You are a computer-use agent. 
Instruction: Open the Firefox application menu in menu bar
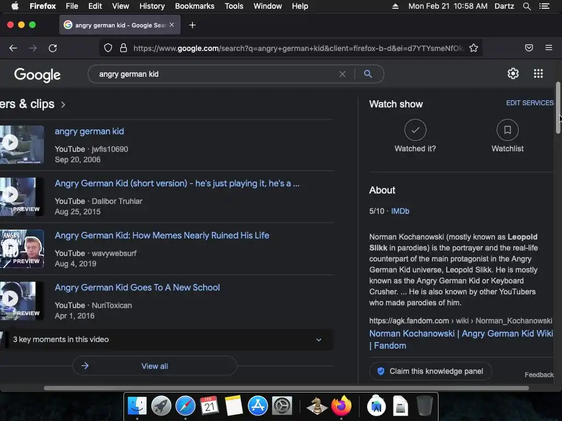(43, 6)
